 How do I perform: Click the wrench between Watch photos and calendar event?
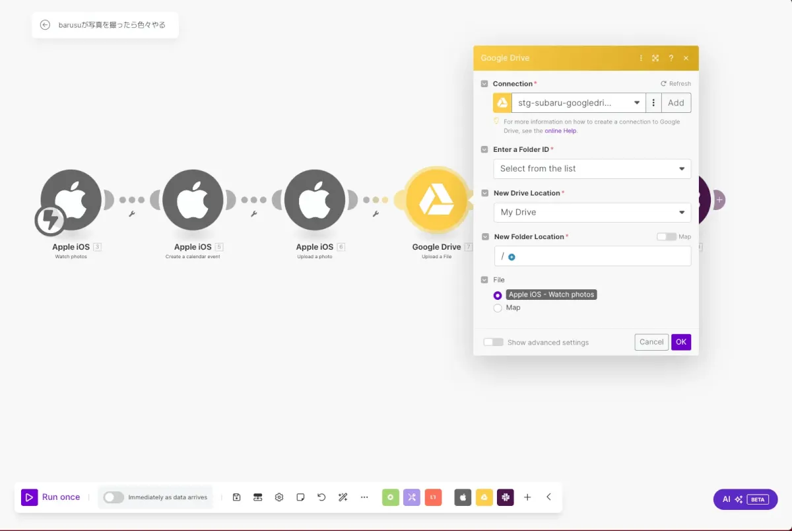point(132,214)
